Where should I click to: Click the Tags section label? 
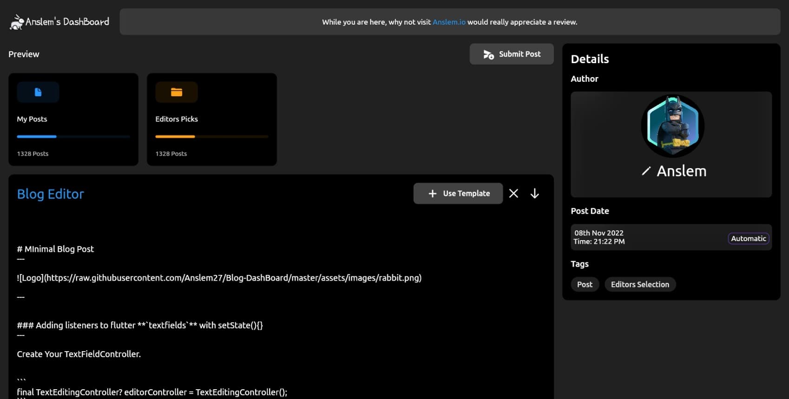579,264
